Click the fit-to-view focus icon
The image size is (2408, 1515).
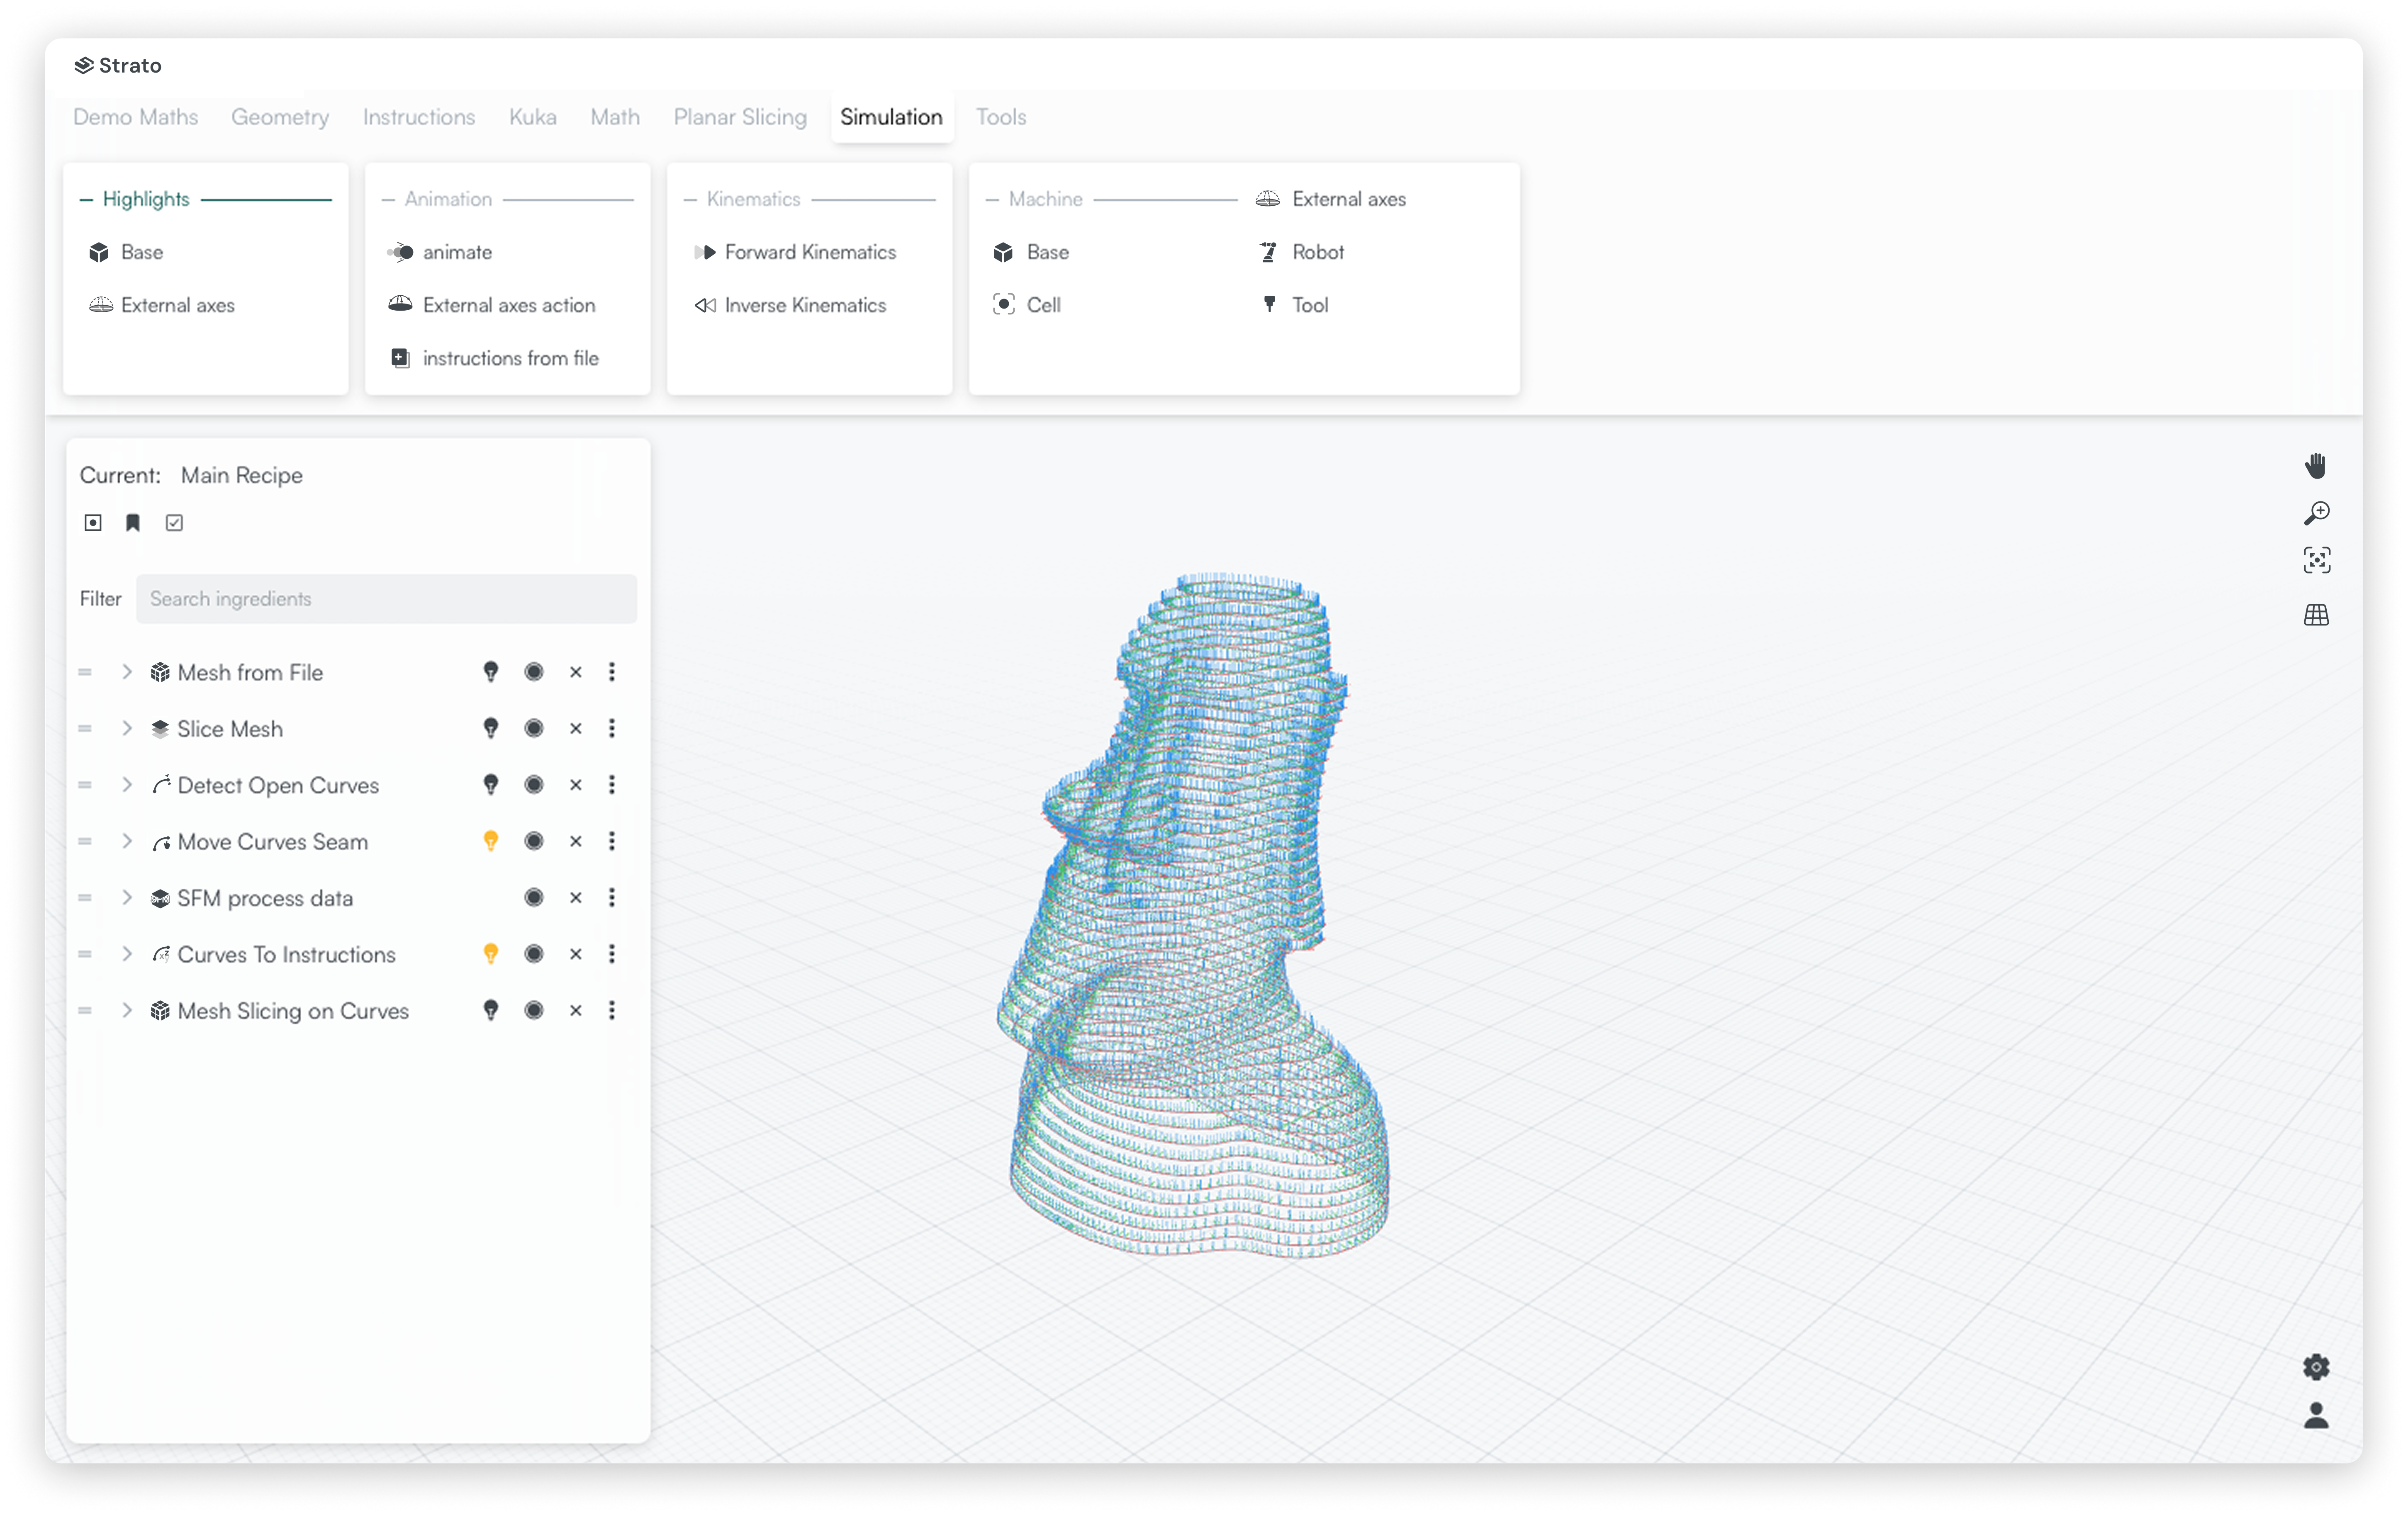[x=2316, y=560]
